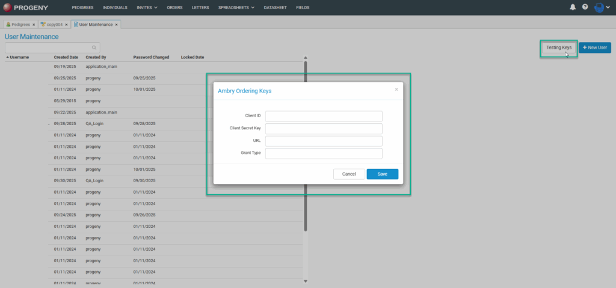This screenshot has width=616, height=288.
Task: Expand the Spreadsheets dropdown menu
Action: pyautogui.click(x=236, y=7)
